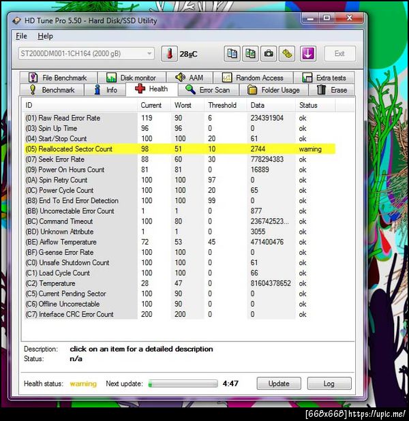Image resolution: width=409 pixels, height=421 pixels.
Task: Select the (BF) G-sense Error Rate row
Action: (x=179, y=252)
